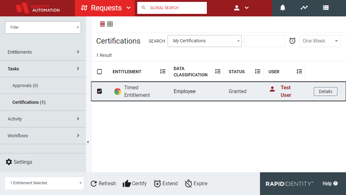Open the user profile menu

tap(237, 8)
